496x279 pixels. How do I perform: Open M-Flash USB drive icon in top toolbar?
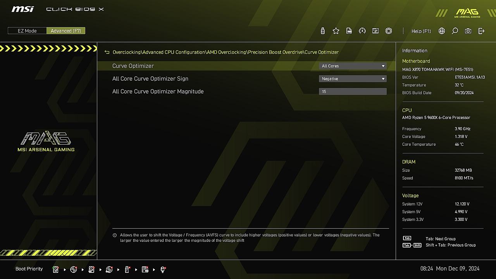(x=323, y=31)
